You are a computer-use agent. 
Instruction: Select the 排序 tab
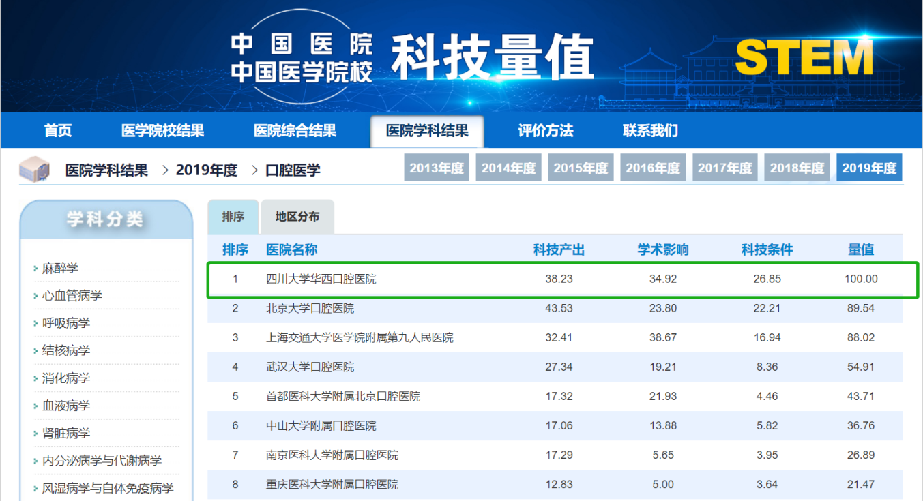(x=233, y=217)
